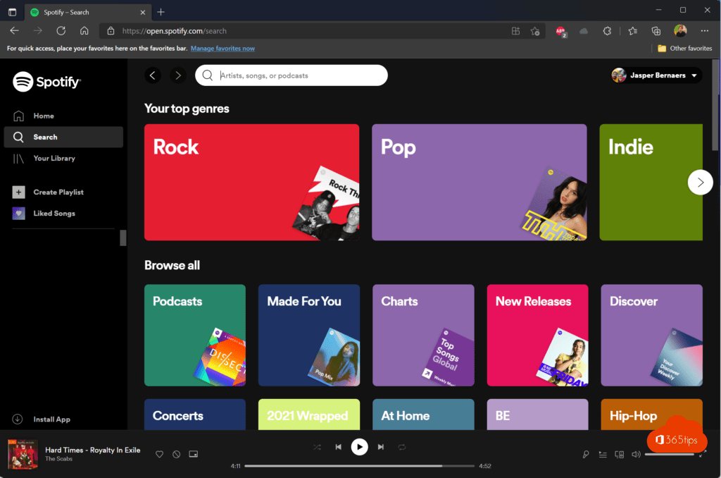Click the Connect to a device icon
The image size is (721, 478).
coord(619,454)
